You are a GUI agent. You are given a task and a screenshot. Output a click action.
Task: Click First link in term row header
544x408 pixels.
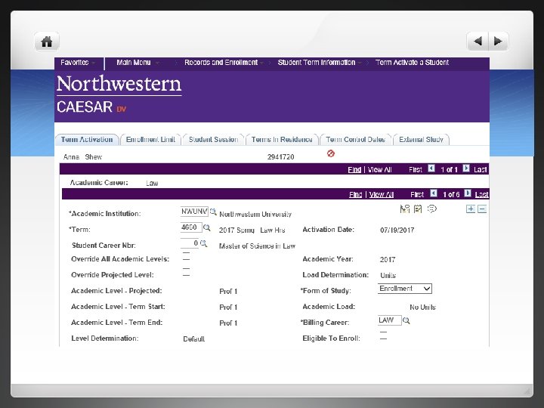pyautogui.click(x=417, y=195)
